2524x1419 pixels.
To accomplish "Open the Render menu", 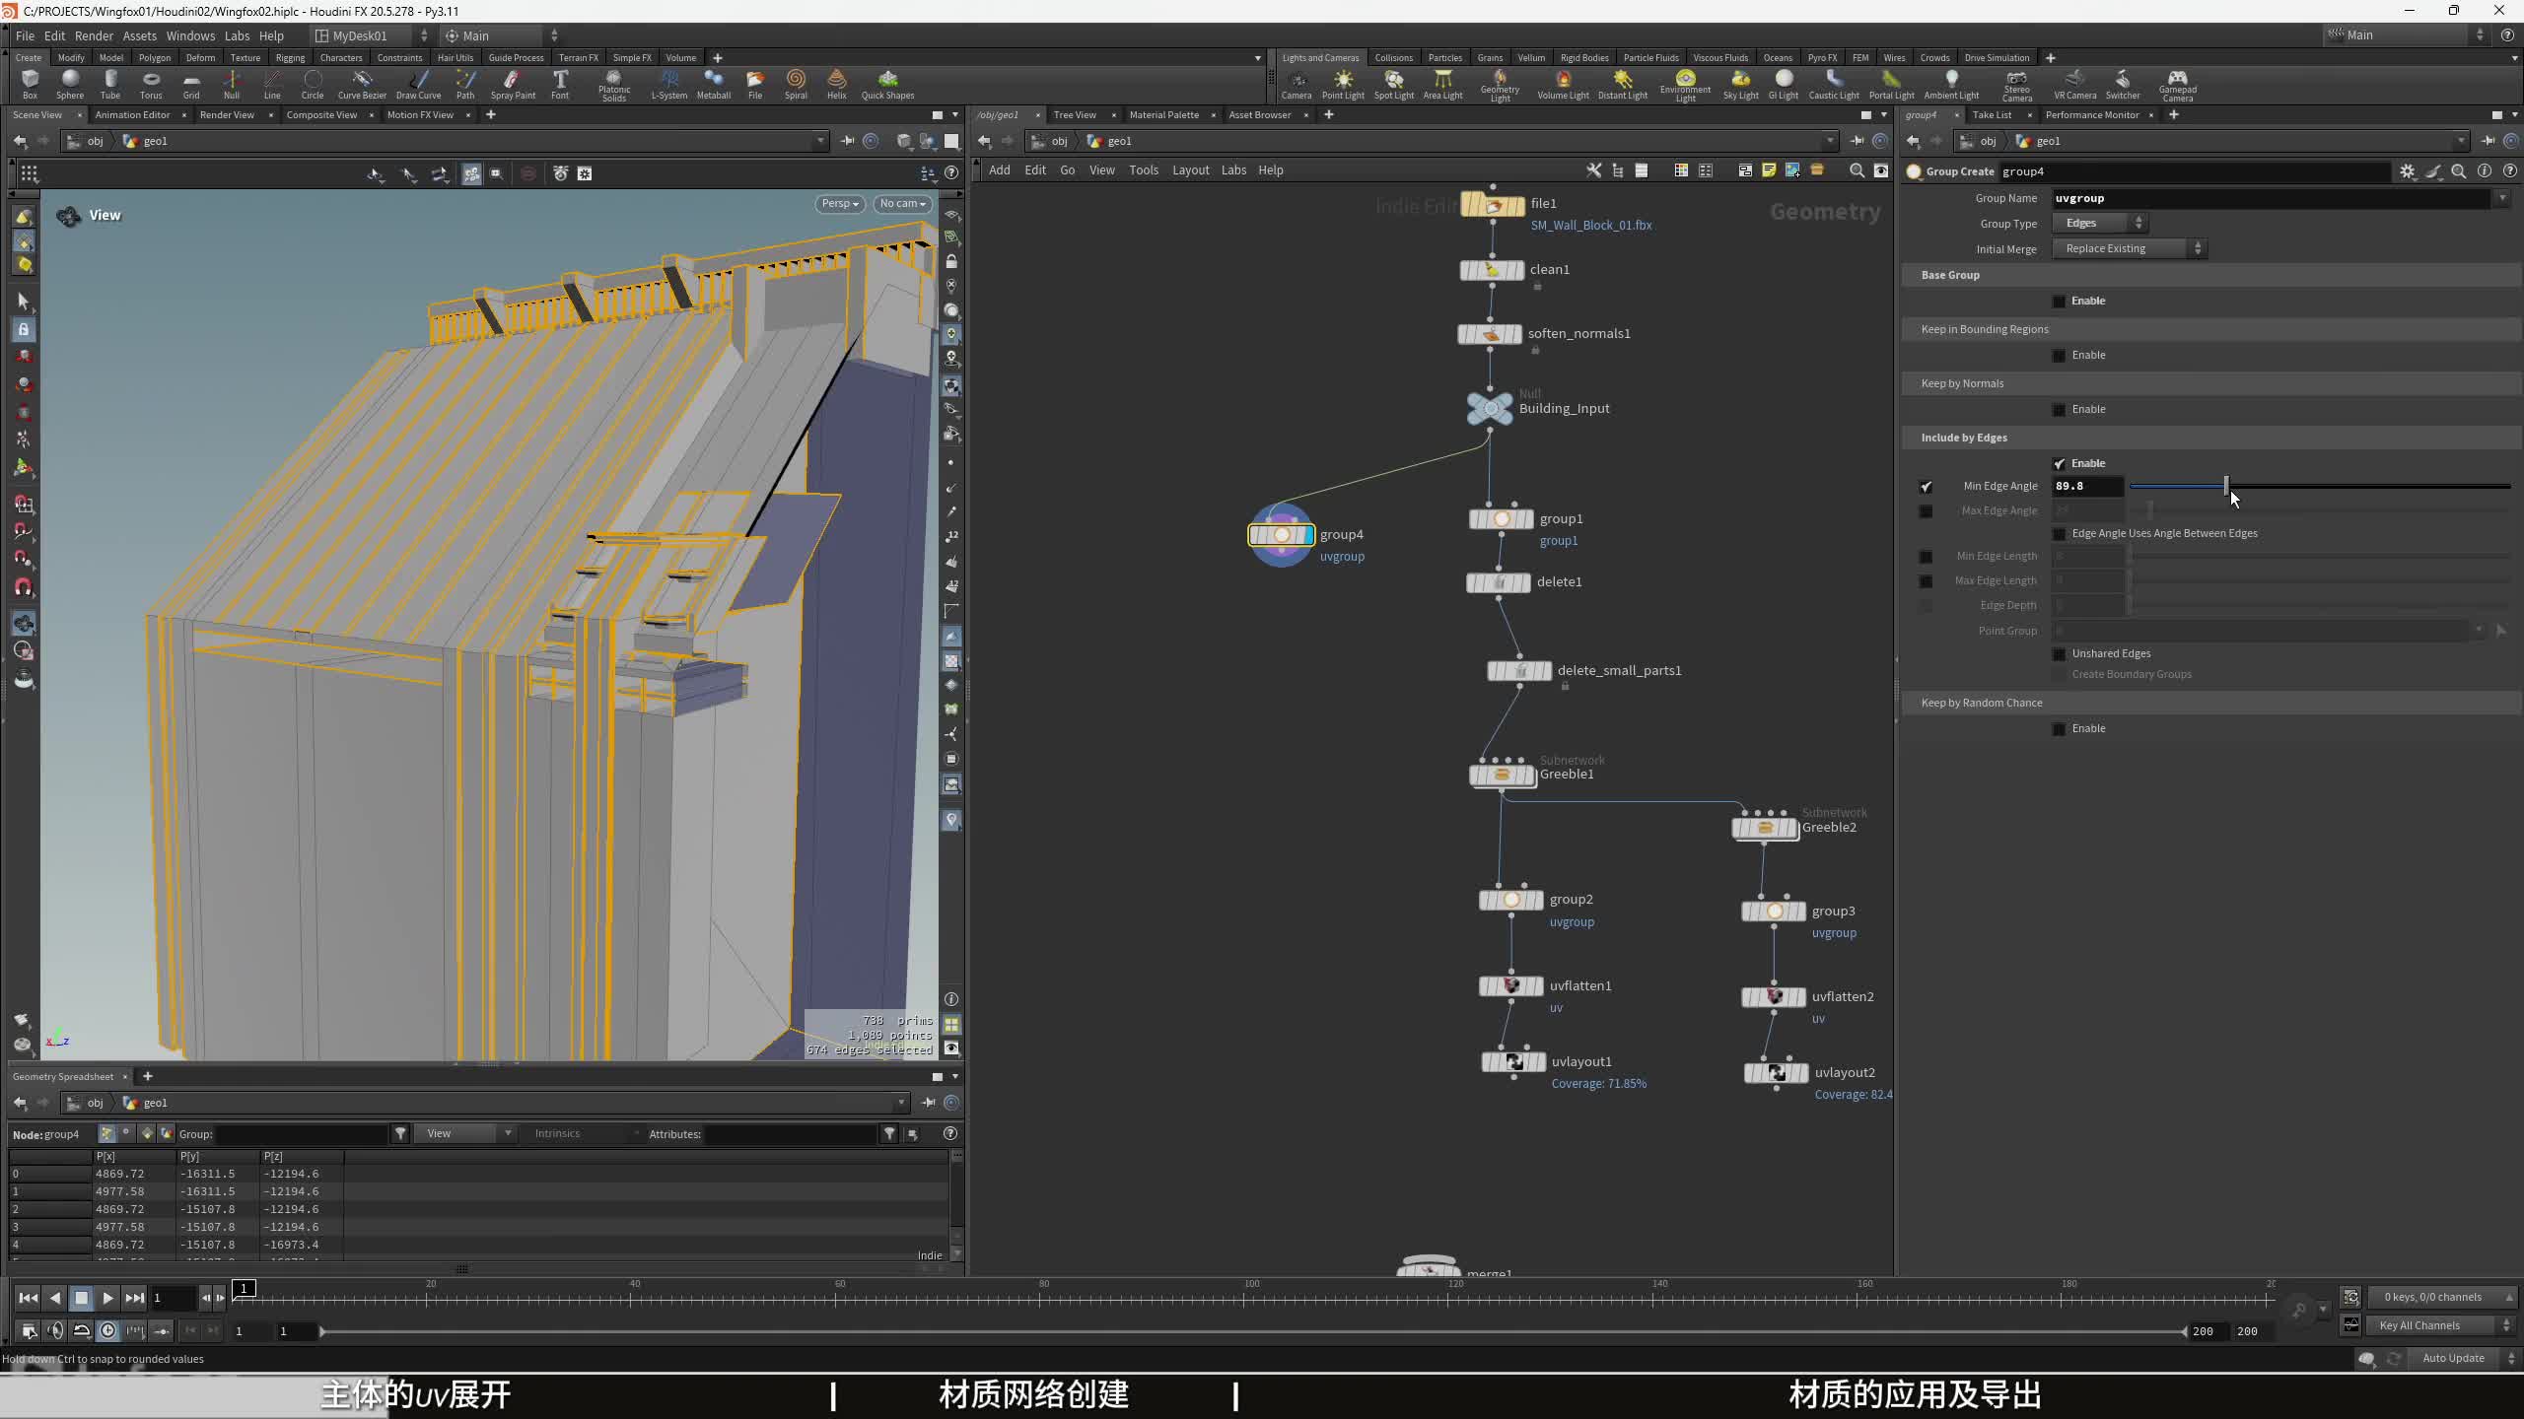I will point(94,35).
